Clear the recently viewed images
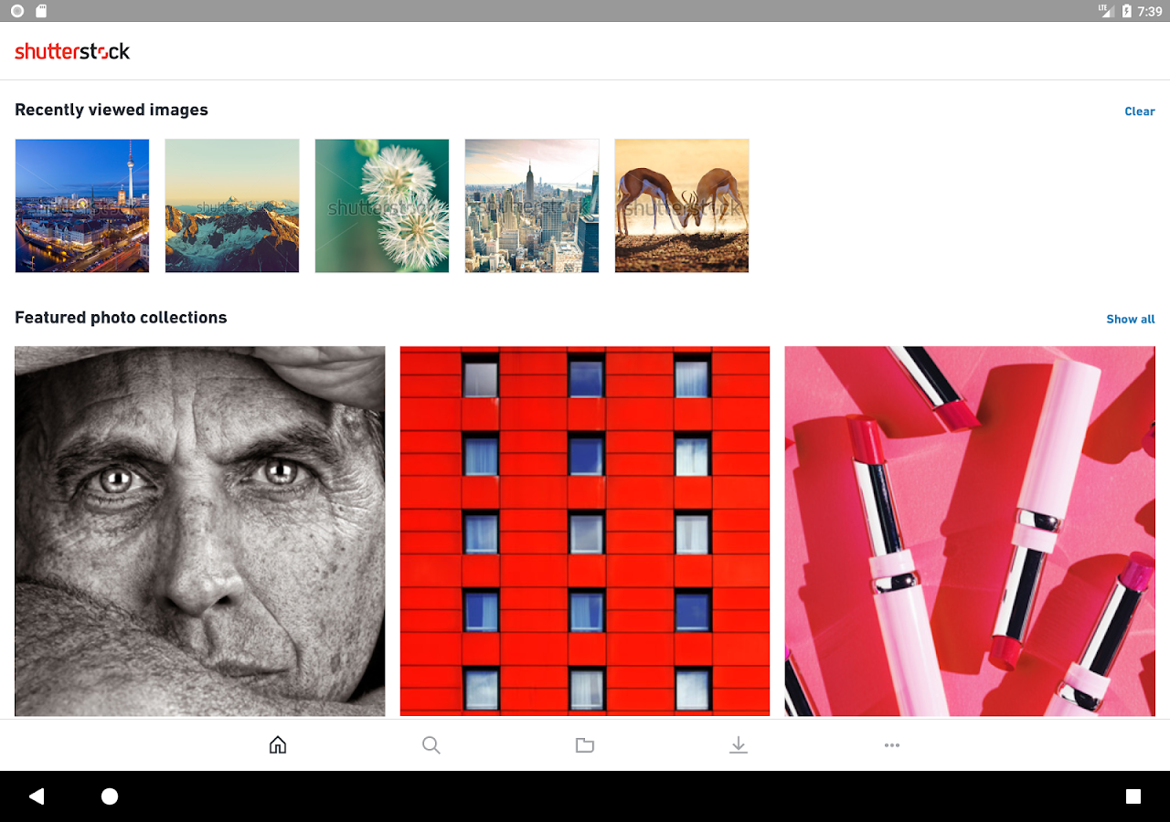 (1139, 111)
